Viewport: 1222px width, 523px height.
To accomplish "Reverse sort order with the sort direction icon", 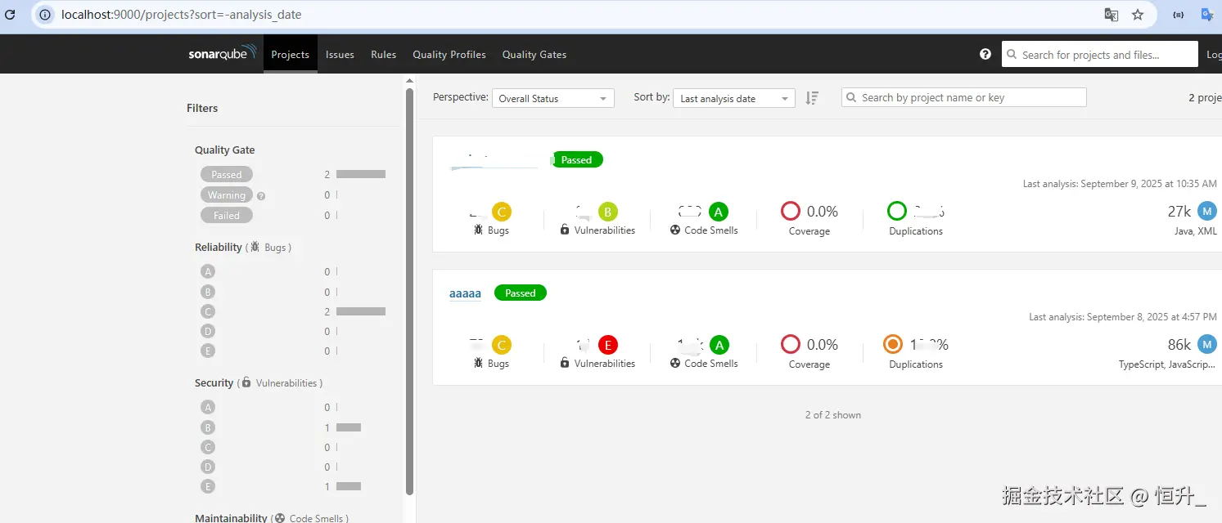I will 812,98.
